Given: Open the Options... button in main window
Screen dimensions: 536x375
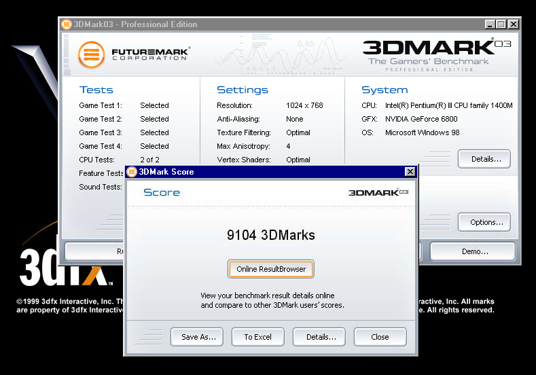Looking at the screenshot, I should [x=484, y=222].
